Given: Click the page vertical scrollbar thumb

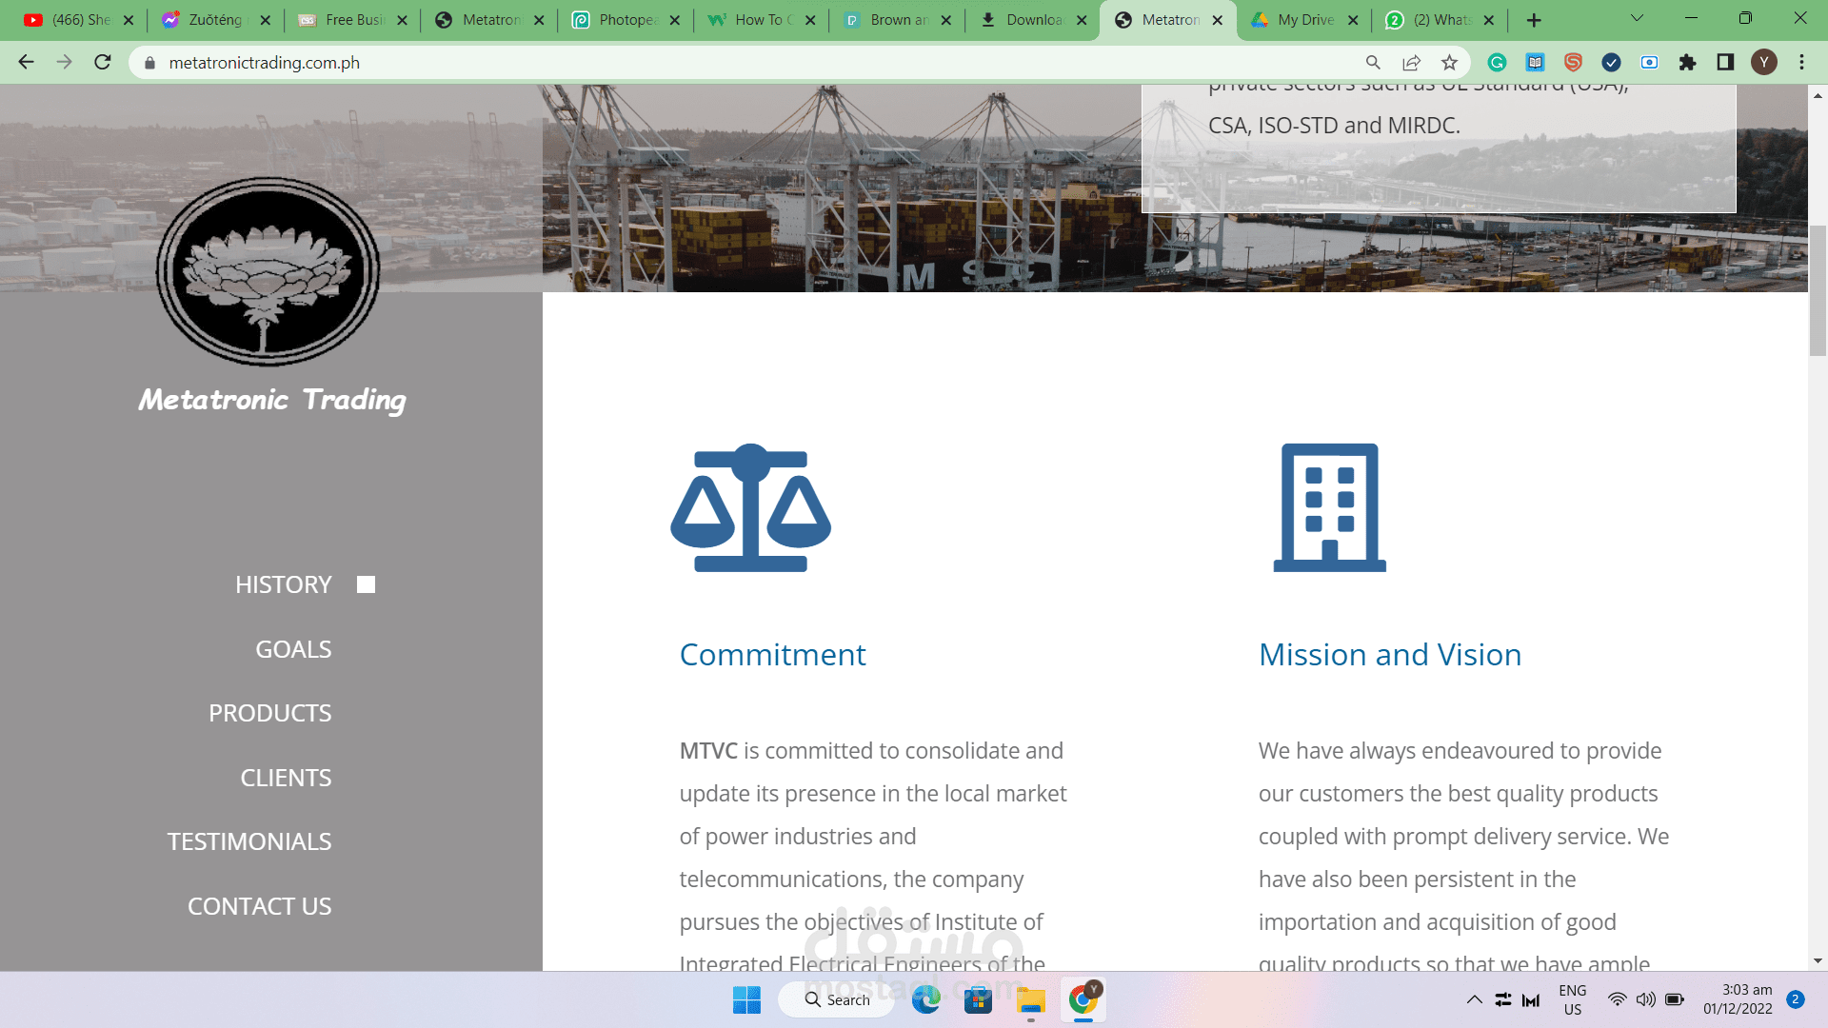Looking at the screenshot, I should coord(1818,290).
